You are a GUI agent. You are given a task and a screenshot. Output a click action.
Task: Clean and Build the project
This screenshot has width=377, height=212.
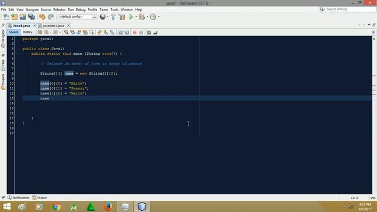click(122, 17)
